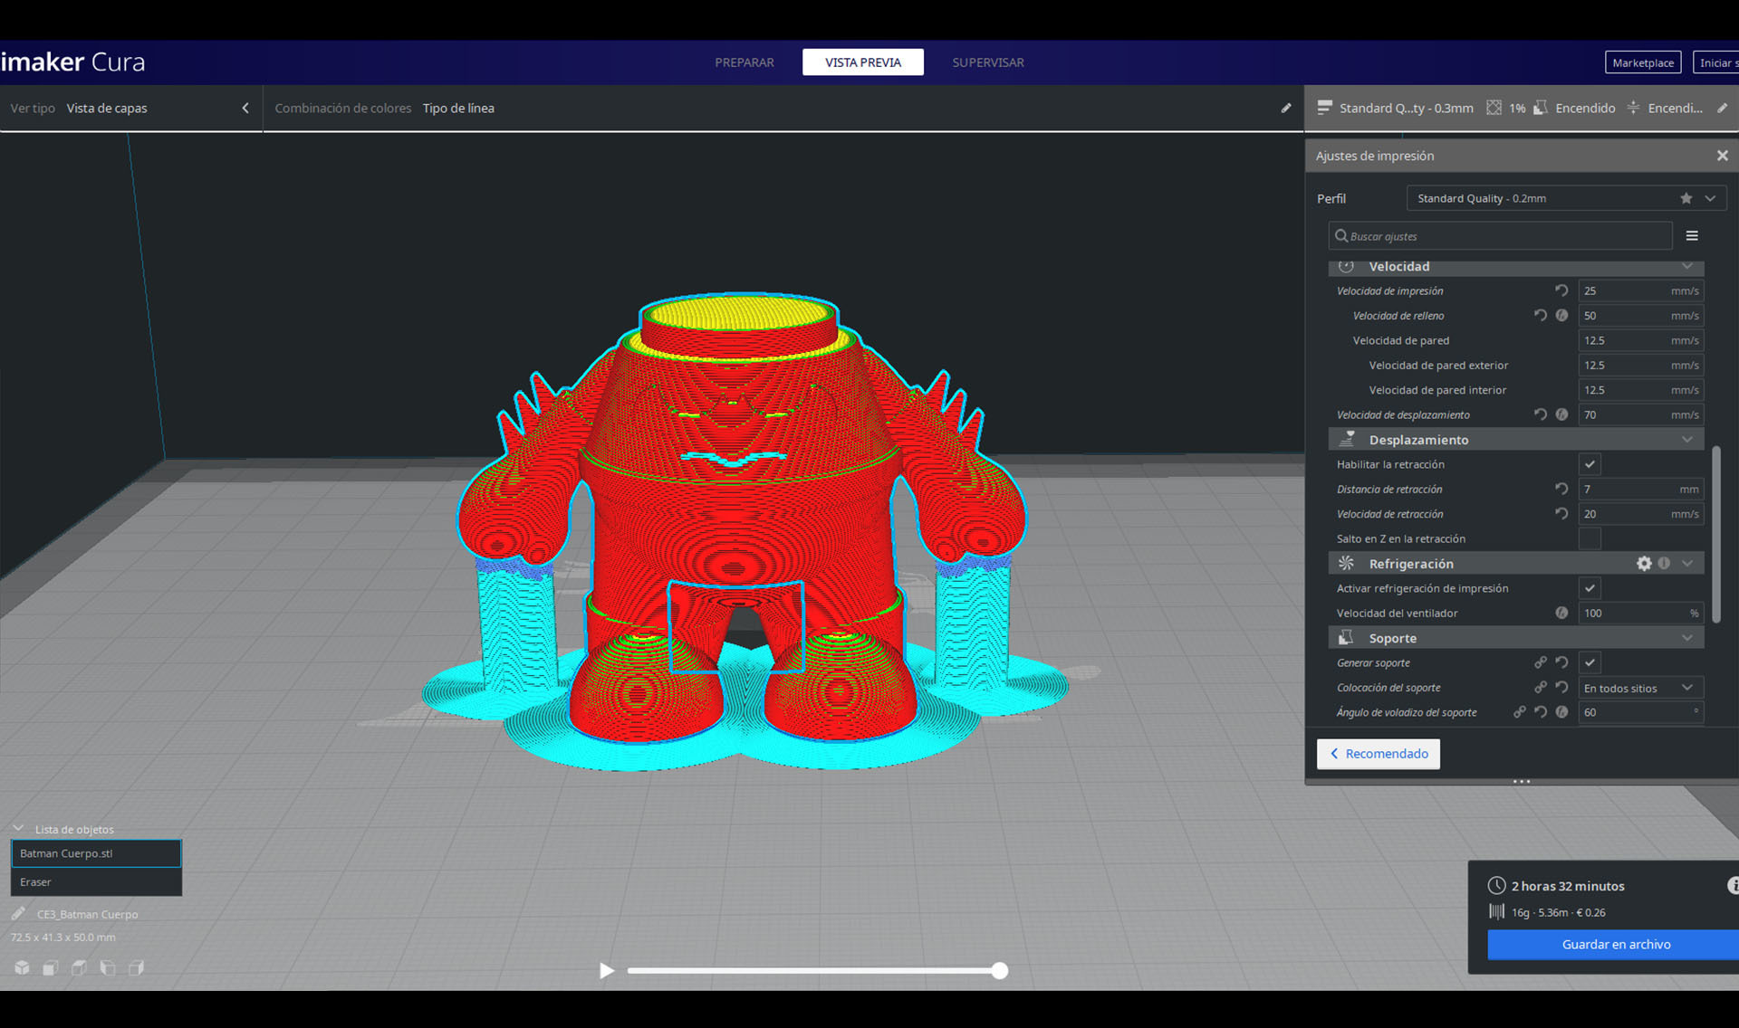Viewport: 1739px width, 1028px height.
Task: Switch to 3D perspective view cube
Action: pos(22,967)
